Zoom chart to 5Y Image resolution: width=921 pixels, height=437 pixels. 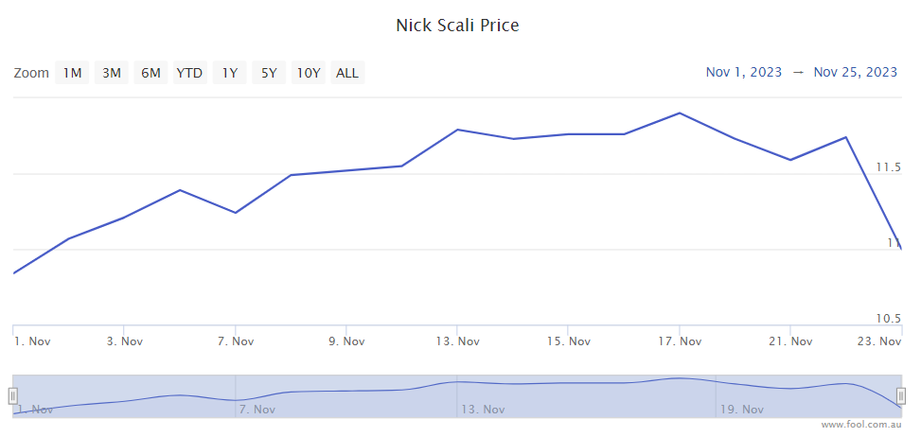tap(269, 73)
